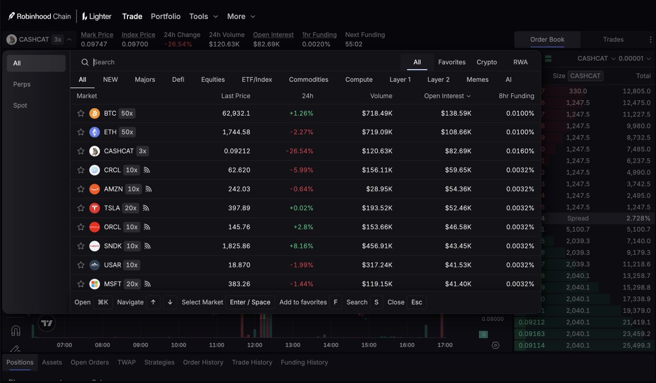
Task: Open the Tools dropdown menu
Action: coord(203,16)
